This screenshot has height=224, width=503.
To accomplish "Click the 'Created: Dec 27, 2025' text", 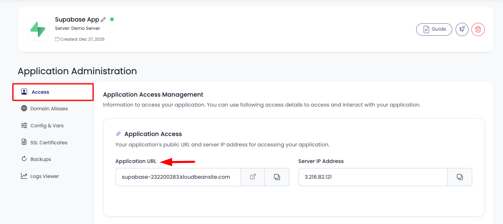I will (x=82, y=39).
